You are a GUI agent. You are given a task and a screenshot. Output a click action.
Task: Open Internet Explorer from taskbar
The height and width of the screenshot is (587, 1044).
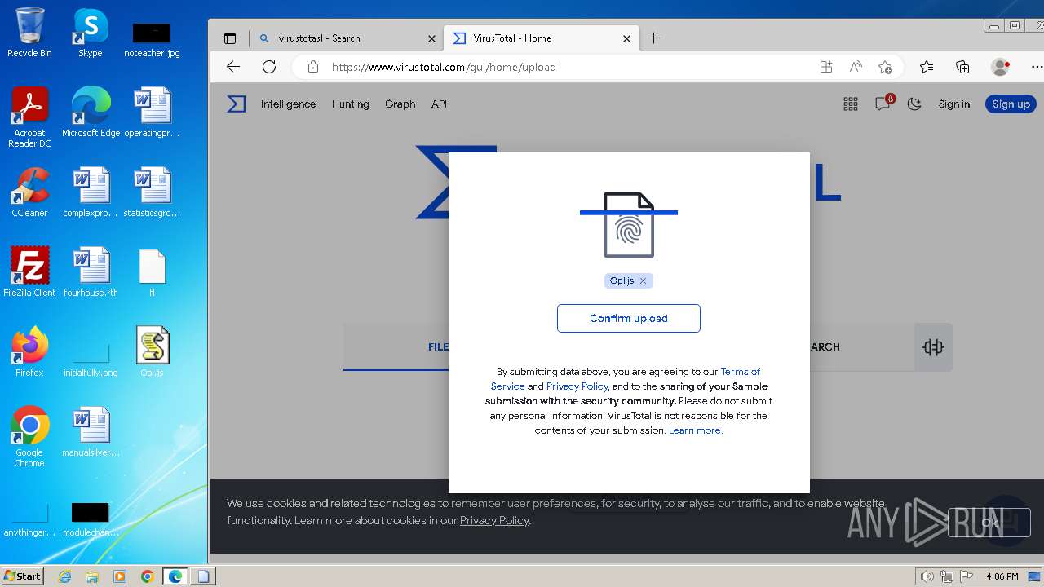pyautogui.click(x=64, y=576)
